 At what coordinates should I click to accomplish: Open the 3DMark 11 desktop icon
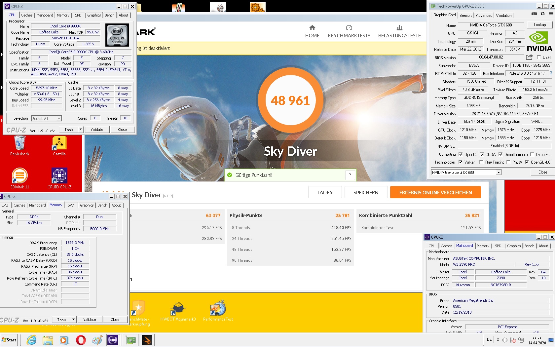(20, 178)
